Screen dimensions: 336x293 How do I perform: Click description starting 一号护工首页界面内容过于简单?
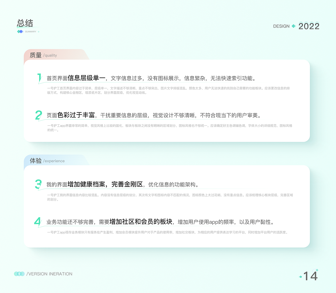pyautogui.click(x=169, y=90)
